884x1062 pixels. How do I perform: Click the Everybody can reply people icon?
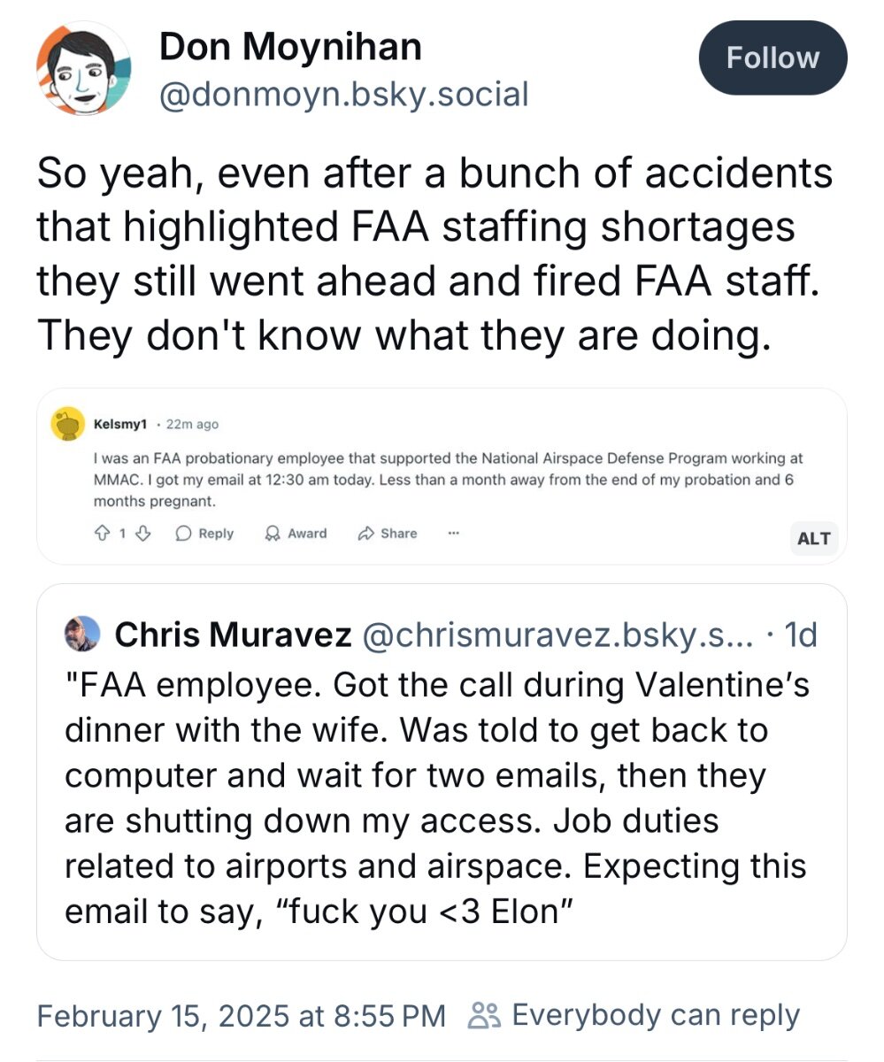(x=485, y=1015)
